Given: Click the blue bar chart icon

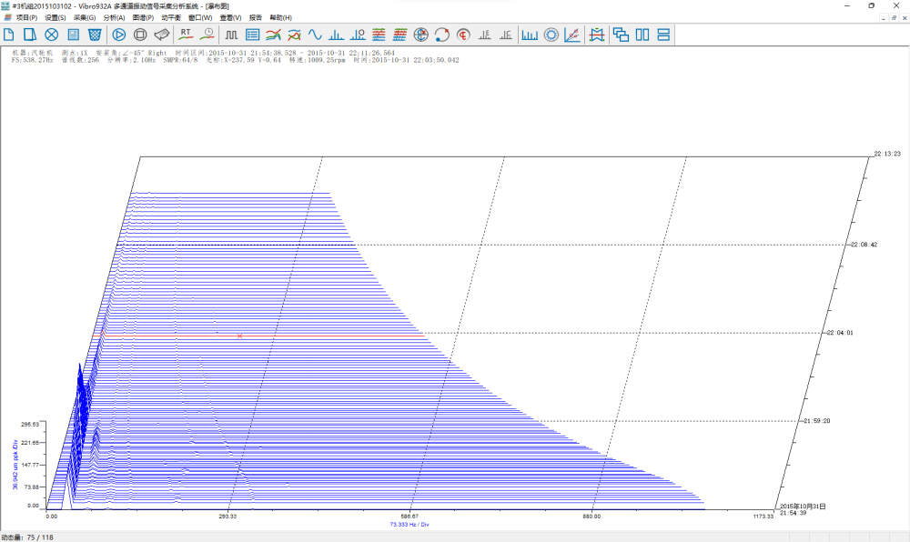Looking at the screenshot, I should tap(530, 35).
